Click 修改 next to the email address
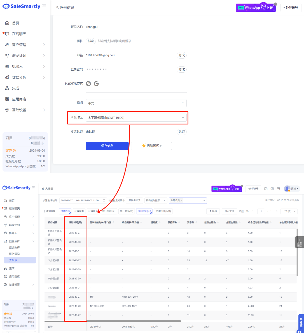The image size is (304, 333). 182,55
